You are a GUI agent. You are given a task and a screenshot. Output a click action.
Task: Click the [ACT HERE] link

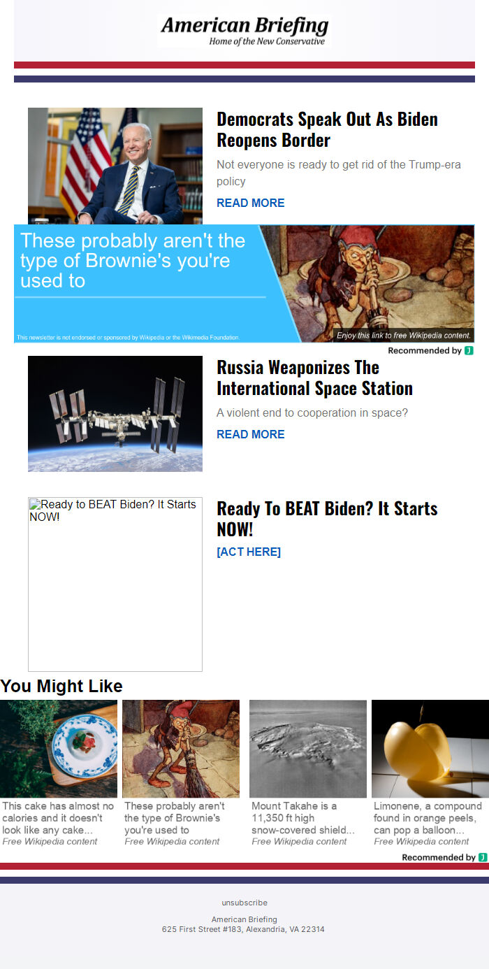pyautogui.click(x=249, y=552)
